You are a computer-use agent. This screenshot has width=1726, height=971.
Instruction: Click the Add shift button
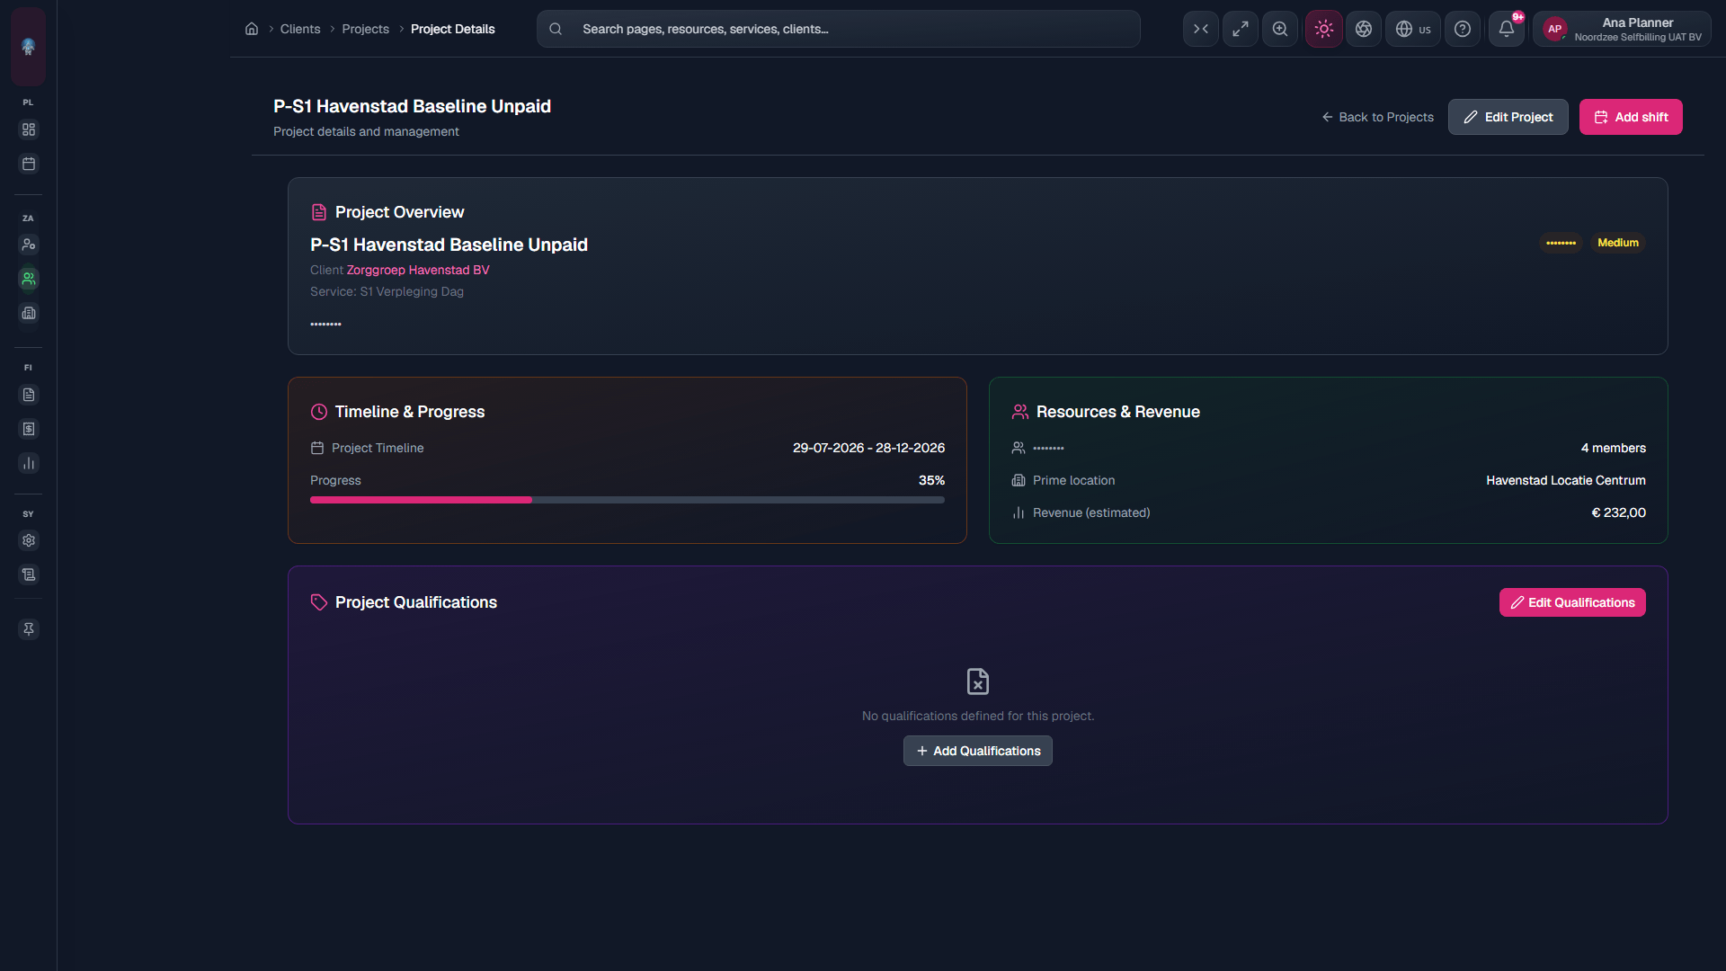[x=1631, y=117]
